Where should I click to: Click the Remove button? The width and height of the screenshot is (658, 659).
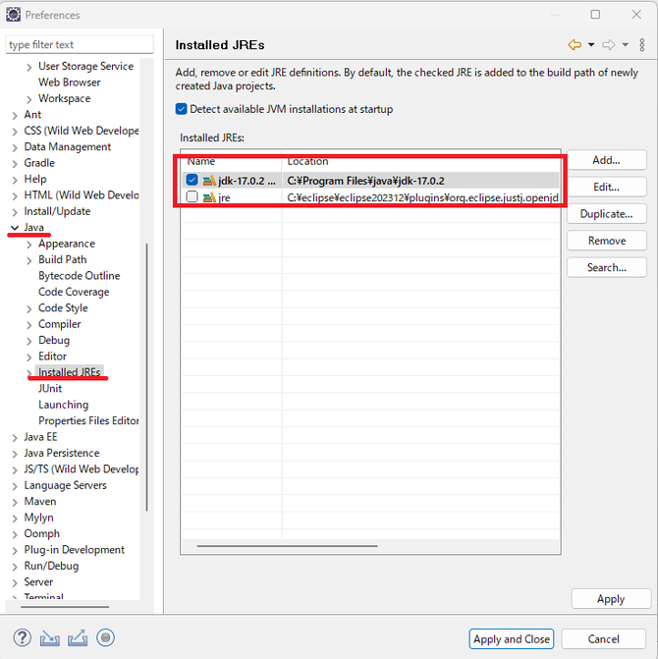coord(606,241)
